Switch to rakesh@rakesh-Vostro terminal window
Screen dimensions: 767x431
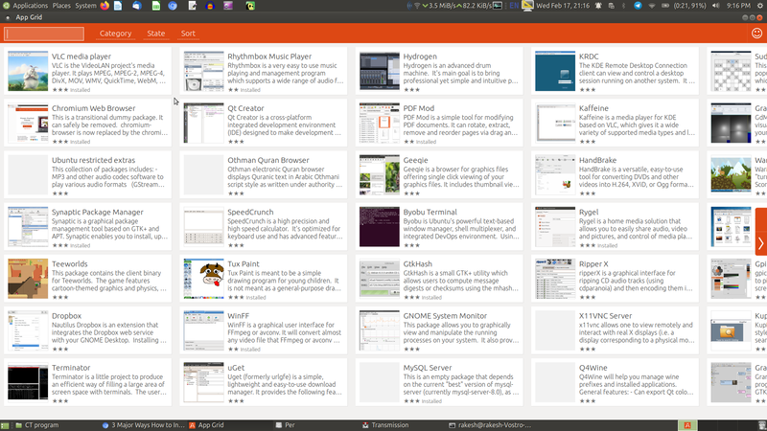point(490,425)
